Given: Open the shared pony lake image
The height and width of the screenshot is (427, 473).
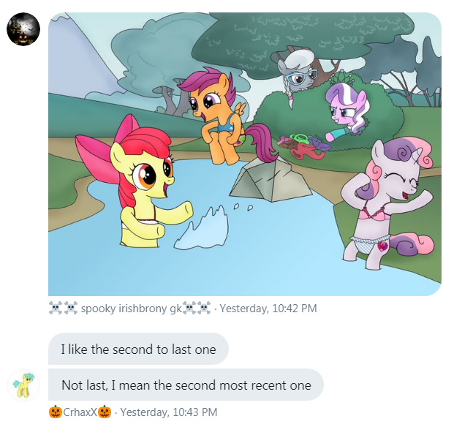Looking at the screenshot, I should pyautogui.click(x=245, y=154).
